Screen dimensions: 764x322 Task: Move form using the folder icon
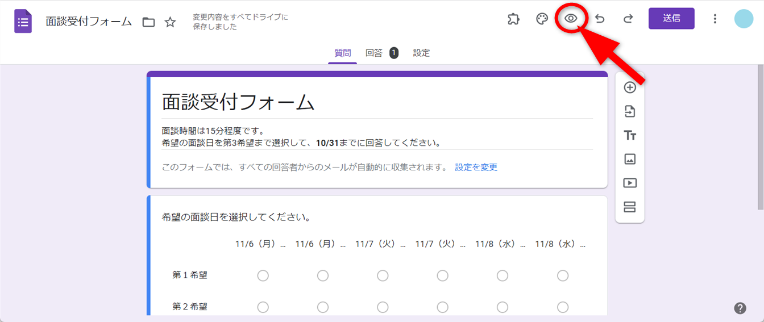pyautogui.click(x=148, y=22)
